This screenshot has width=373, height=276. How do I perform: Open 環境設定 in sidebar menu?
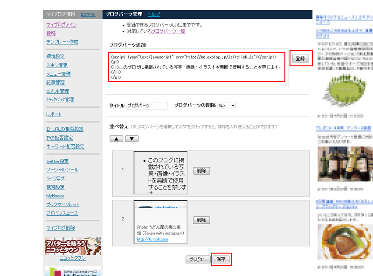click(x=55, y=57)
